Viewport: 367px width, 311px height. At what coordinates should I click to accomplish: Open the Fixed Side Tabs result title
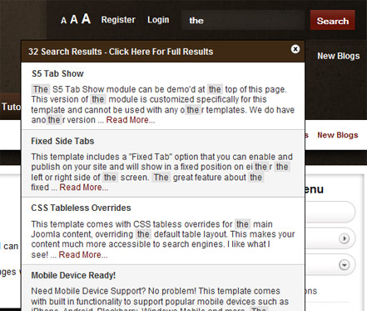click(62, 141)
